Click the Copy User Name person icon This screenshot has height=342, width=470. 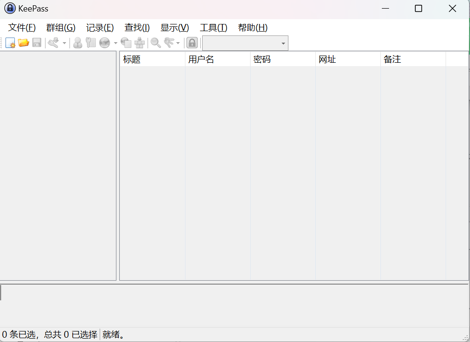click(x=78, y=43)
